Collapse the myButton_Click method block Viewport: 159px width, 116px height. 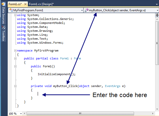point(15,86)
